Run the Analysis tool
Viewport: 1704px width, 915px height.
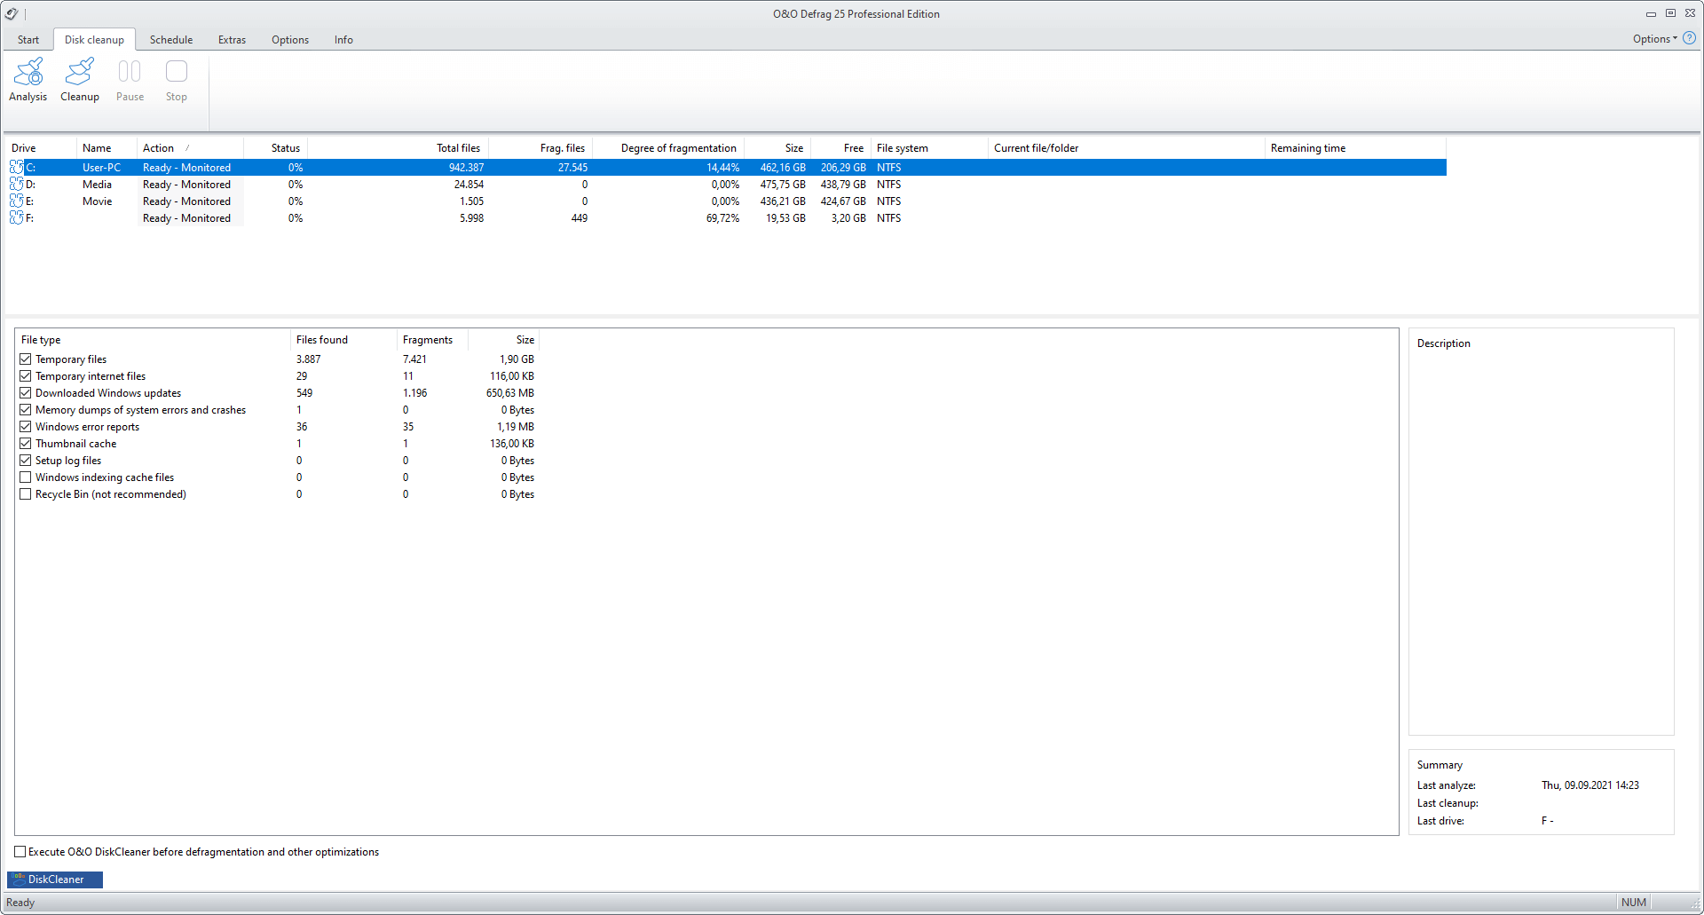pyautogui.click(x=28, y=80)
